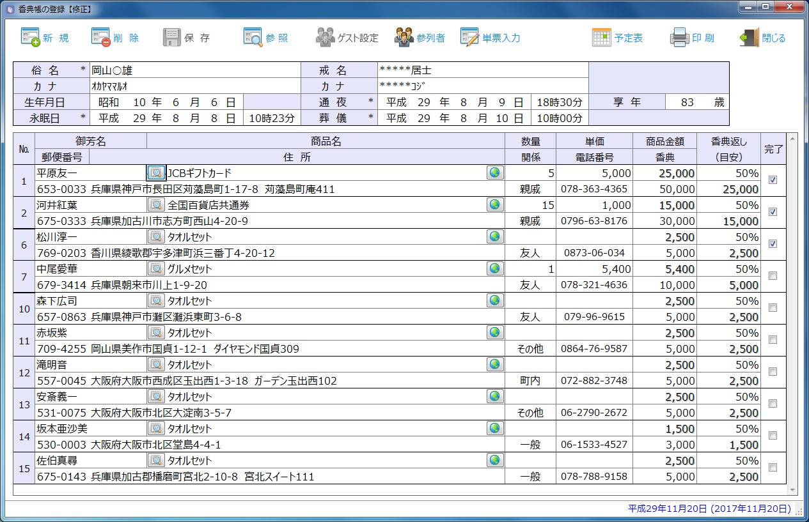Check 完了 checkbox for 佐伯真尋
809x522 pixels.
tap(773, 468)
